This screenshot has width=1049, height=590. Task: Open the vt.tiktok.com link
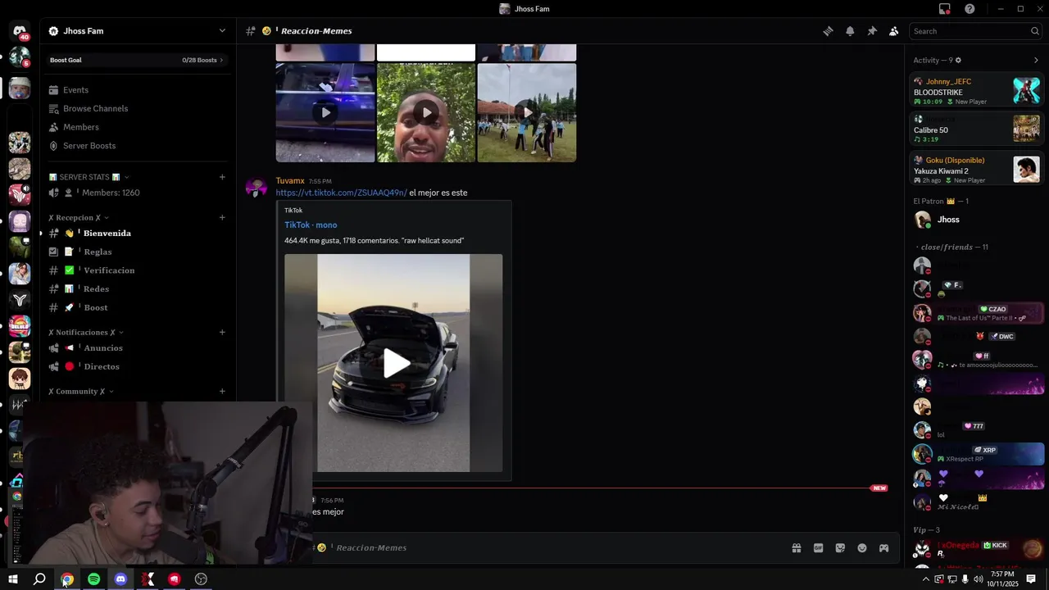coord(341,193)
